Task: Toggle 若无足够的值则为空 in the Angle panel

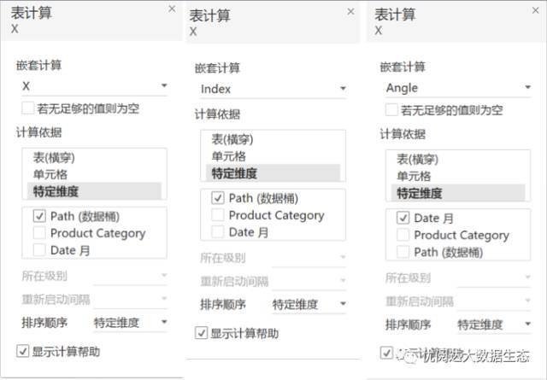Action: [391, 110]
